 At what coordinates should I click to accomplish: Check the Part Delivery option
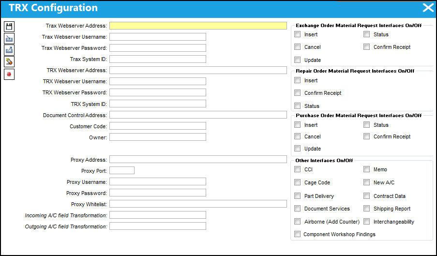(x=298, y=196)
